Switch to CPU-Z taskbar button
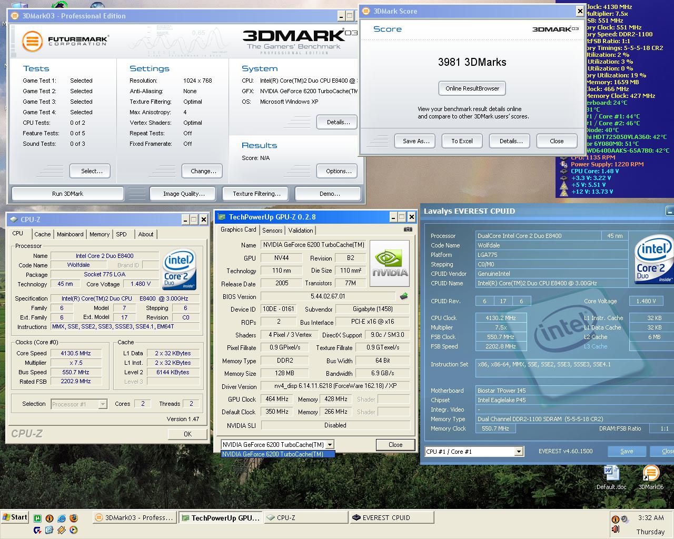The height and width of the screenshot is (539, 674). [x=305, y=518]
